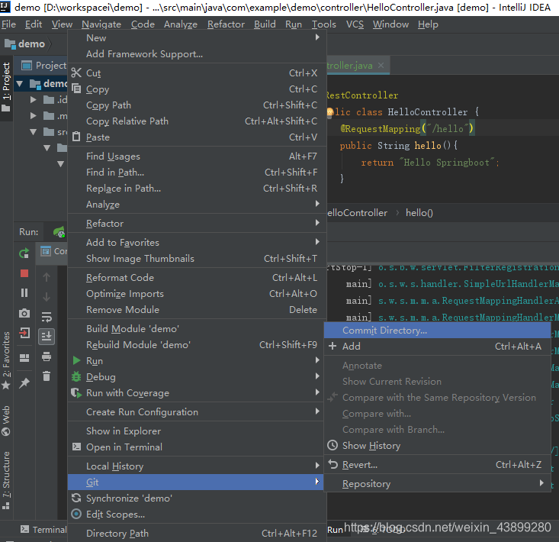Open the 2: Favorites tool window
Image resolution: width=559 pixels, height=542 pixels.
pos(6,360)
